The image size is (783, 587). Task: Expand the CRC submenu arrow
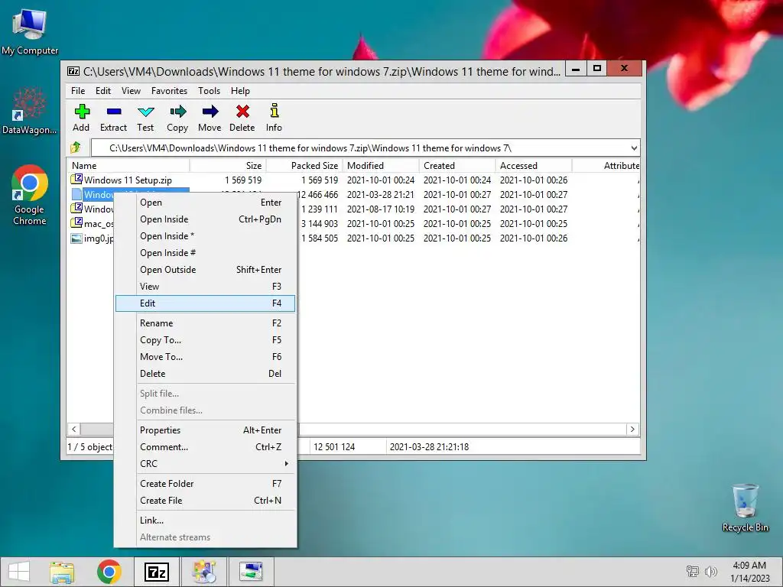tap(286, 464)
